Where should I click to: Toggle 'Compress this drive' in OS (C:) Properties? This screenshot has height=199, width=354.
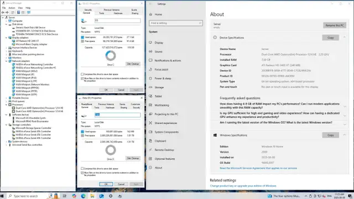pos(82,74)
